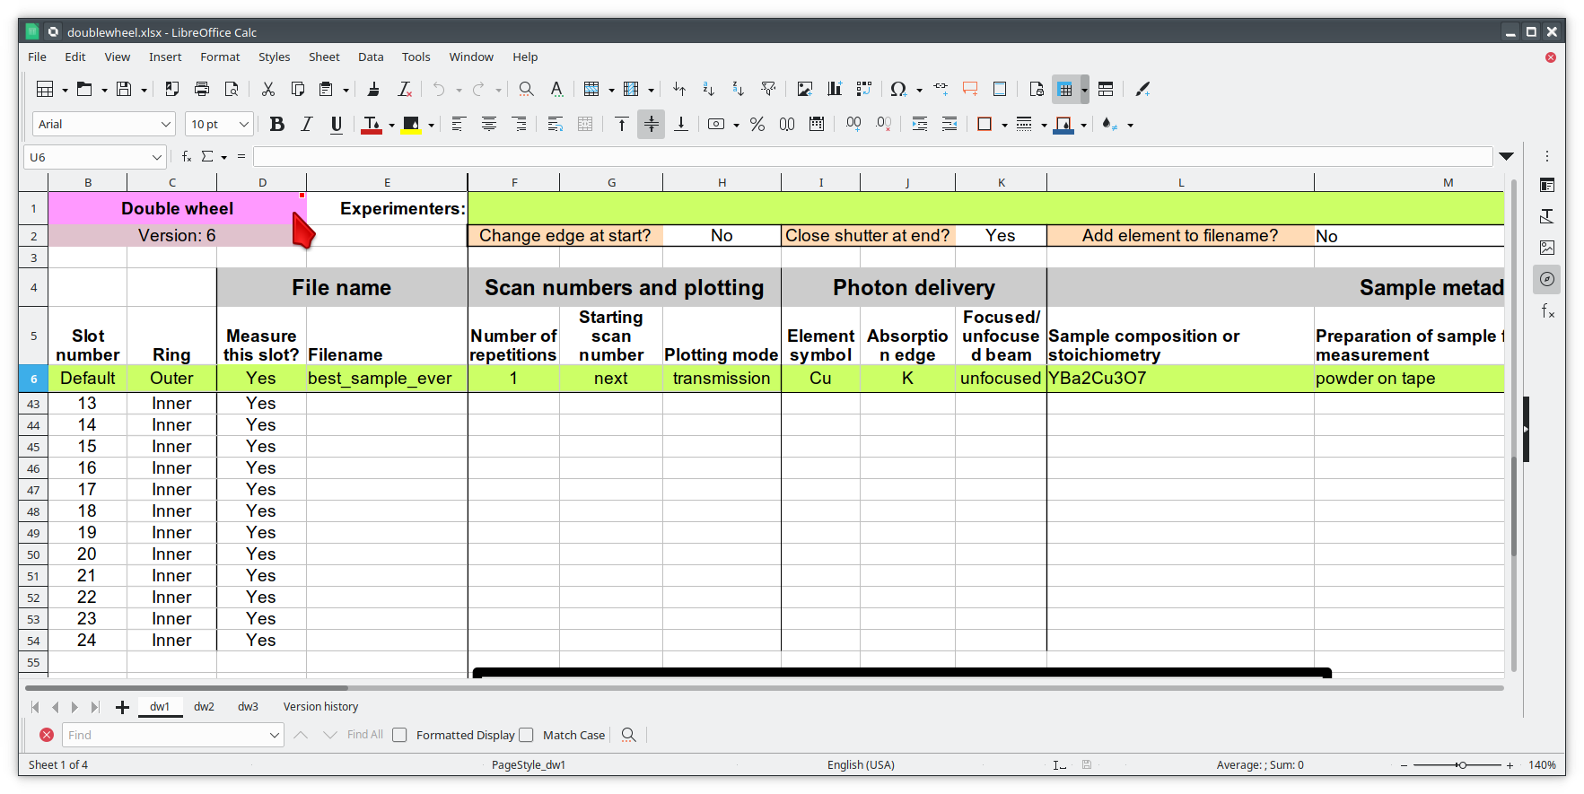The height and width of the screenshot is (794, 1584).
Task: Switch to the dw2 sheet tab
Action: [204, 706]
